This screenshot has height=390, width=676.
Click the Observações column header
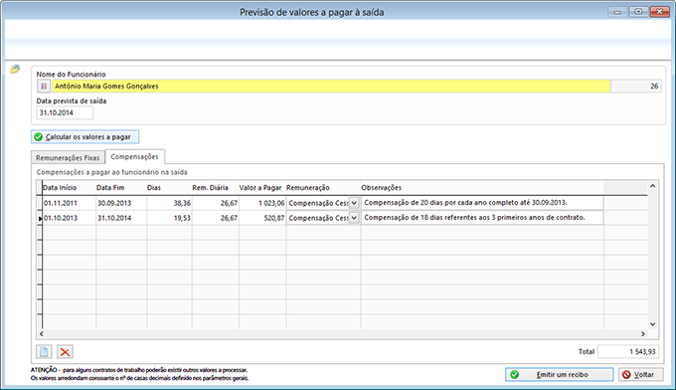482,188
